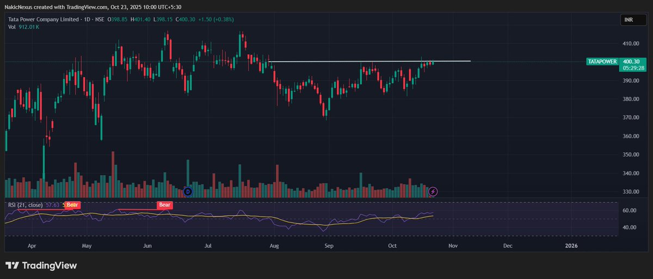Click the Dec label on time axis
This screenshot has width=653, height=279.
508,246
